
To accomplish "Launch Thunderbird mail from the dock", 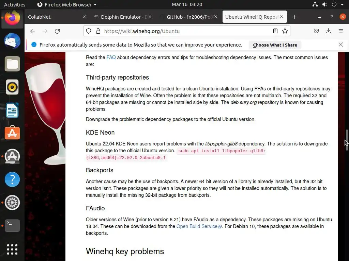I will [12, 41].
